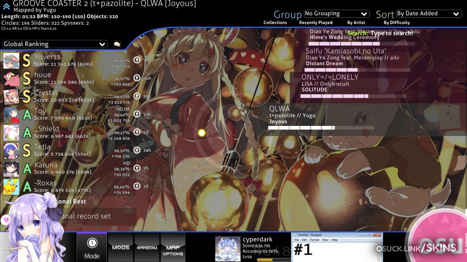Open the Sort dropdown showing By Date Added
Viewport: 467px width, 262px height.
point(428,13)
